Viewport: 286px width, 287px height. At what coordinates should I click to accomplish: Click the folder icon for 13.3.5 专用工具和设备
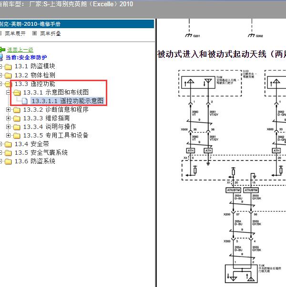pyautogui.click(x=17, y=136)
